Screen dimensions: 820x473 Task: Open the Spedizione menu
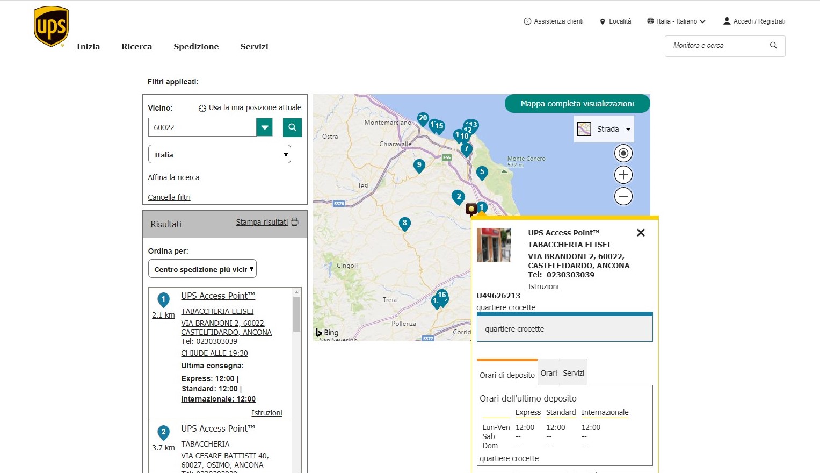coord(196,47)
